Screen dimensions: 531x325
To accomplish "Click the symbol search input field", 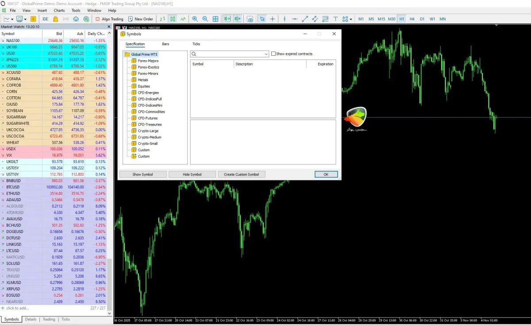I will (230, 54).
